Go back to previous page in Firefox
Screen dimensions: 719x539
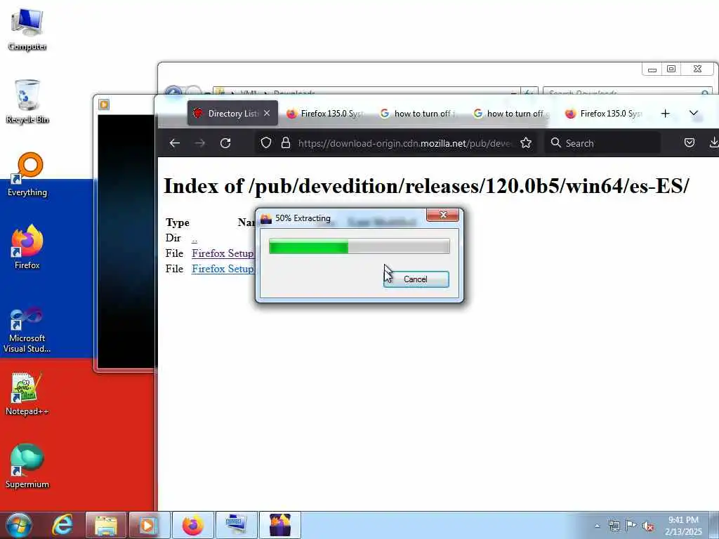[175, 143]
